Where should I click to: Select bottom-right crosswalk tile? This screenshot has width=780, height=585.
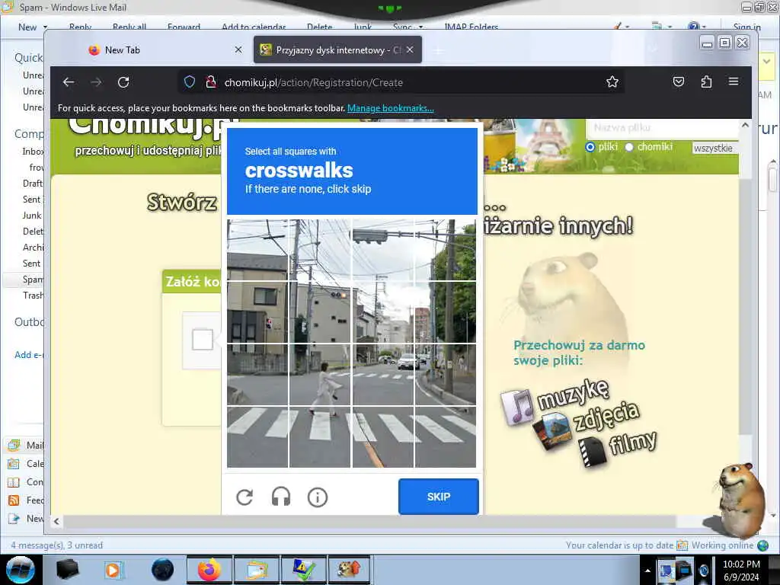tap(445, 437)
